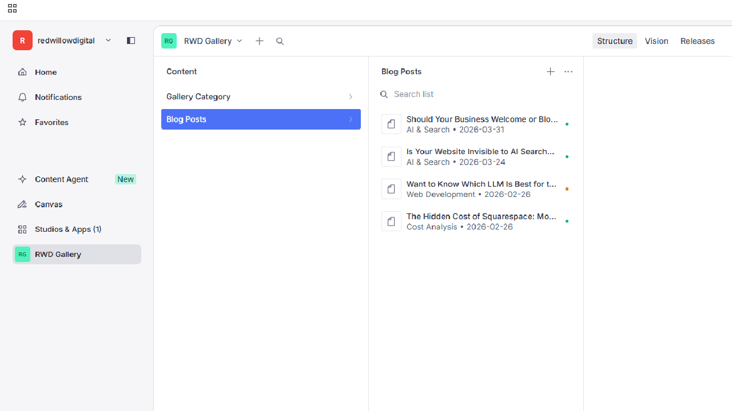Click the Canvas pencil icon
This screenshot has height=411, width=732.
click(22, 204)
